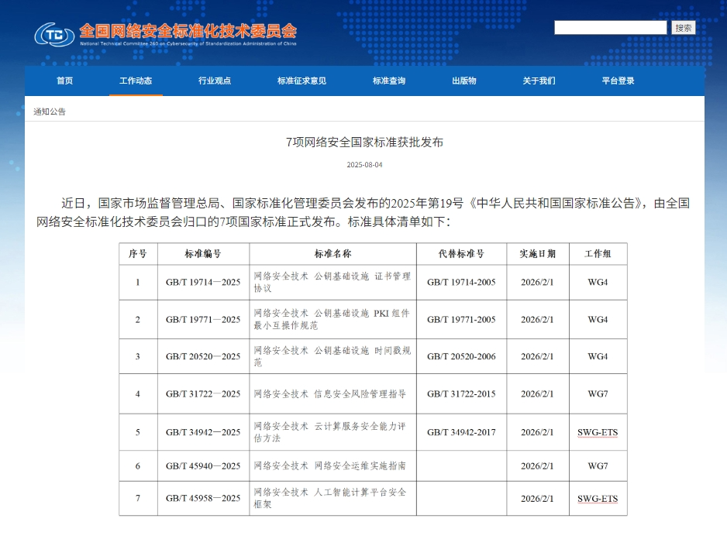This screenshot has height=546, width=727.
Task: Click standard number GB/T 19714—2025 cell
Action: (203, 283)
